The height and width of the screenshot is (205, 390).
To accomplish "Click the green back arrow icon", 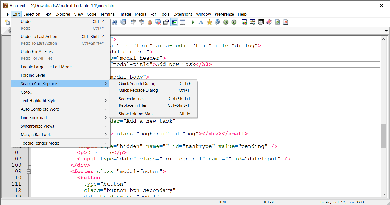I will coord(226,22).
